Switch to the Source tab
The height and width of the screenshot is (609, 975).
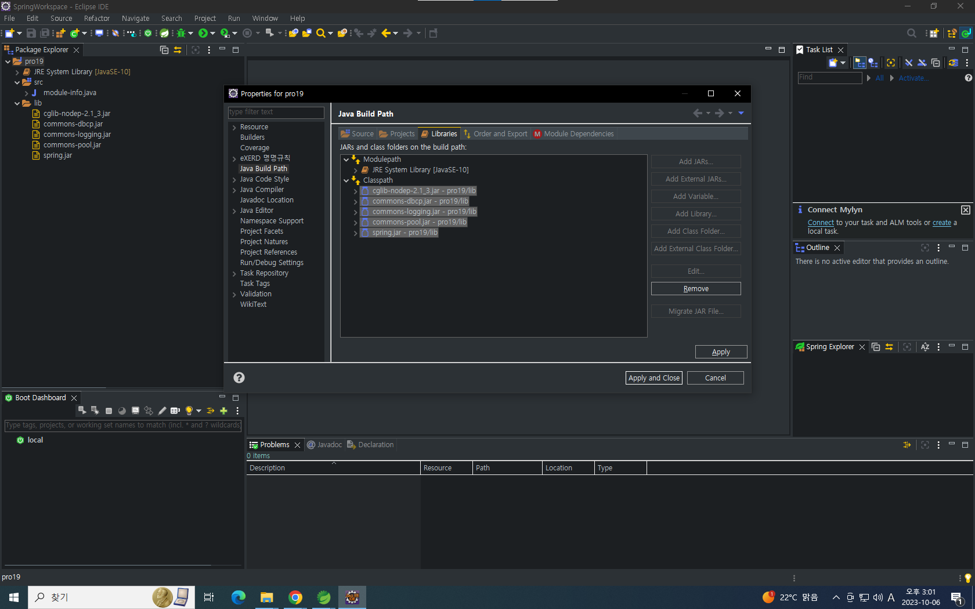(x=358, y=134)
